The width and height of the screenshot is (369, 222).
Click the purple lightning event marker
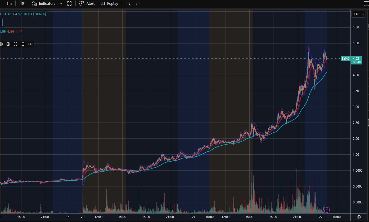tap(327, 210)
